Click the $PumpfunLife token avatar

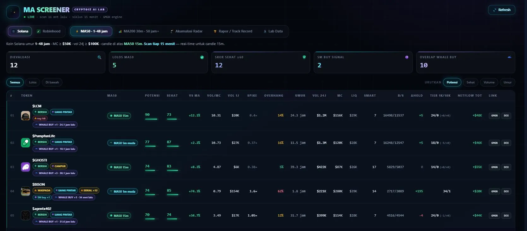pyautogui.click(x=26, y=143)
